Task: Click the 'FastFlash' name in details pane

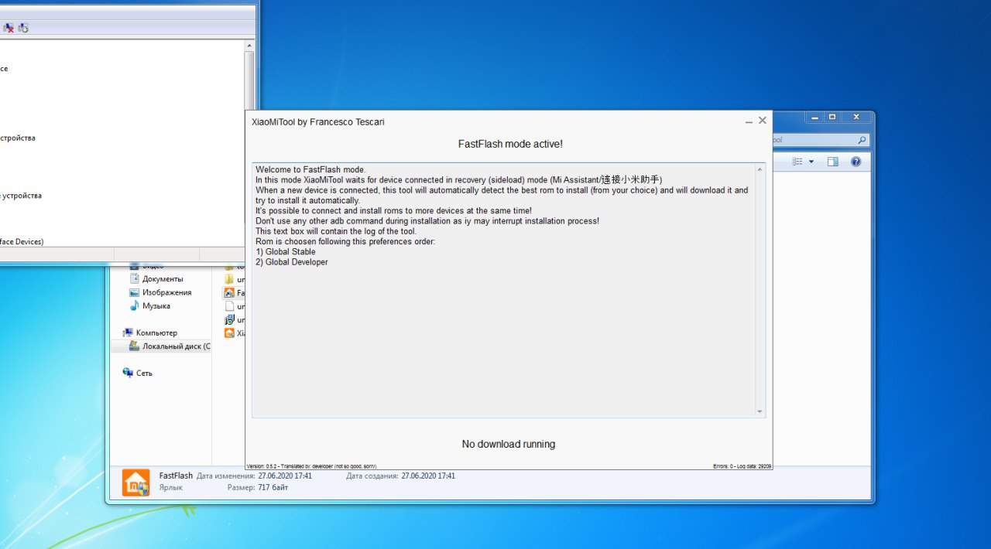Action: tap(176, 476)
